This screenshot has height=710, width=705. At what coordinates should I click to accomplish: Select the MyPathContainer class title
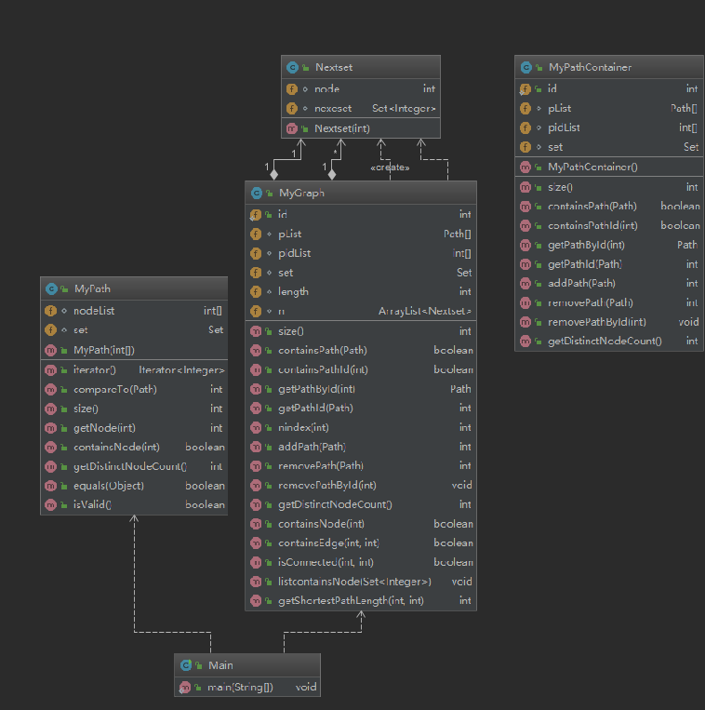click(x=590, y=68)
